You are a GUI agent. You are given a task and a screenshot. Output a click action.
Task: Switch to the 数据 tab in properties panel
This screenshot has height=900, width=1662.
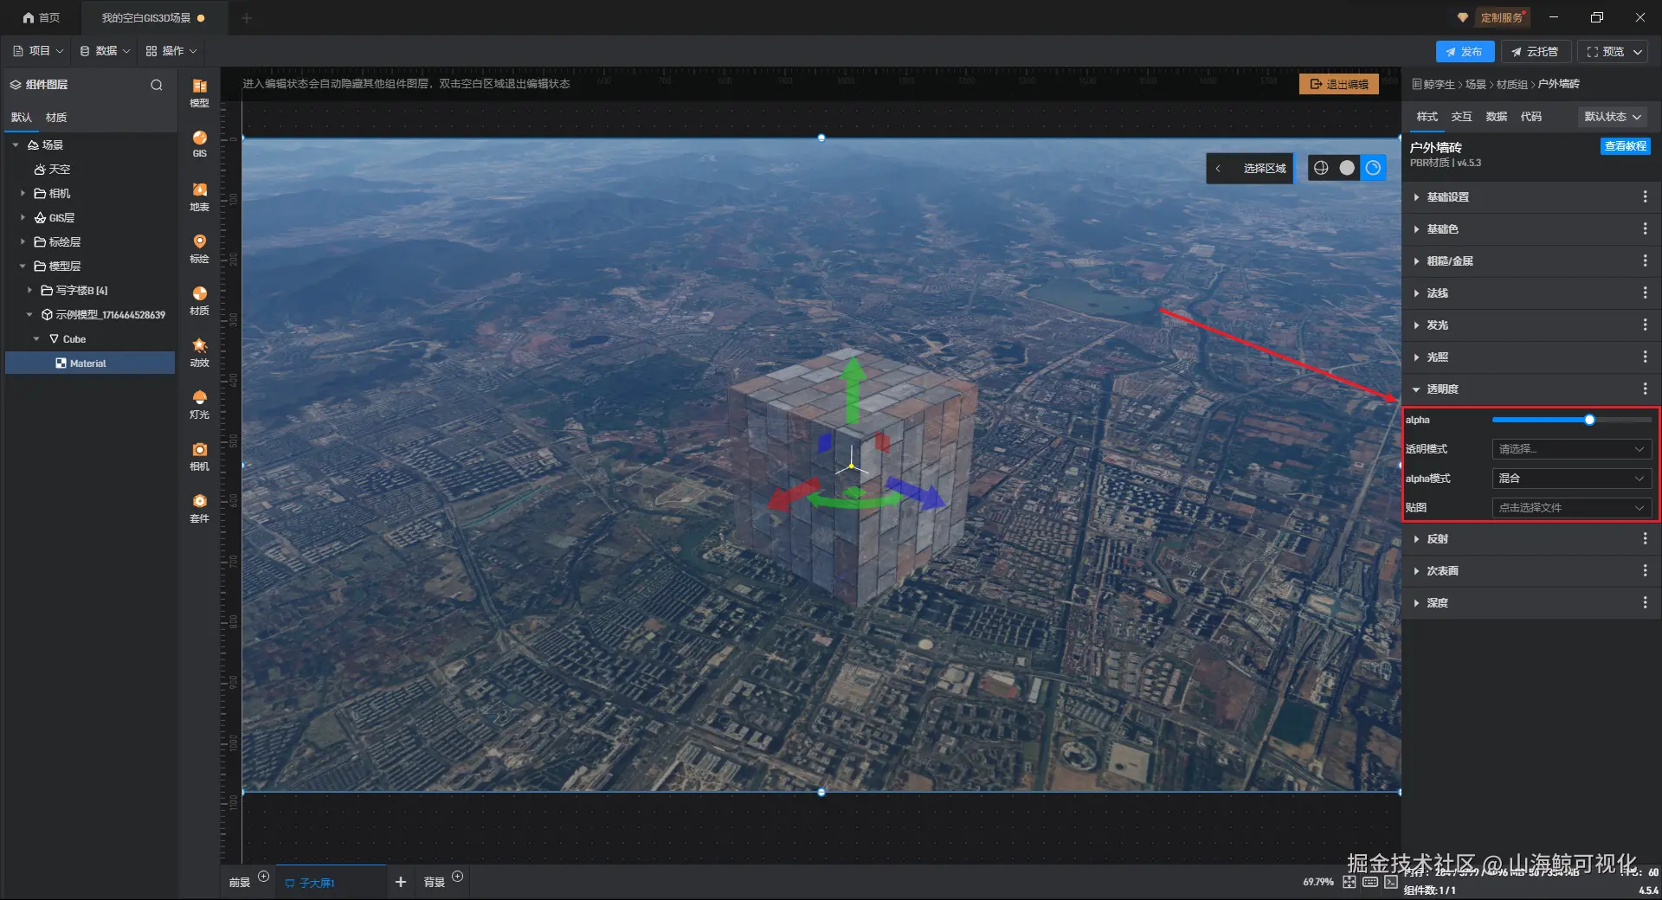tap(1496, 117)
